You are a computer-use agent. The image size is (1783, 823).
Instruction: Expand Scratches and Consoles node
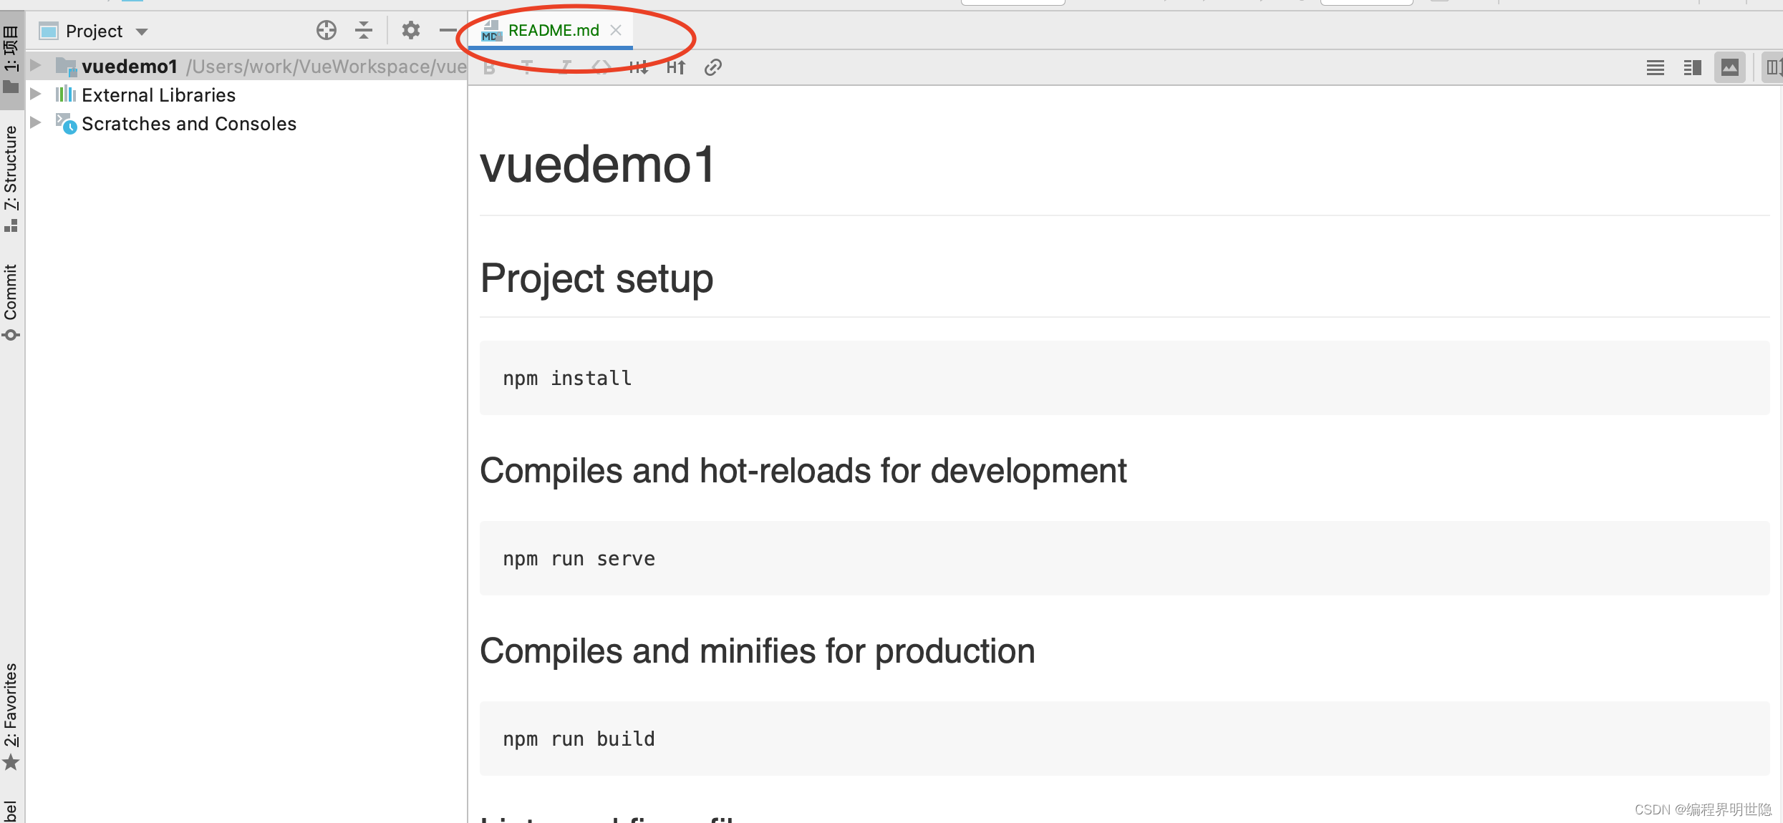[x=35, y=123]
